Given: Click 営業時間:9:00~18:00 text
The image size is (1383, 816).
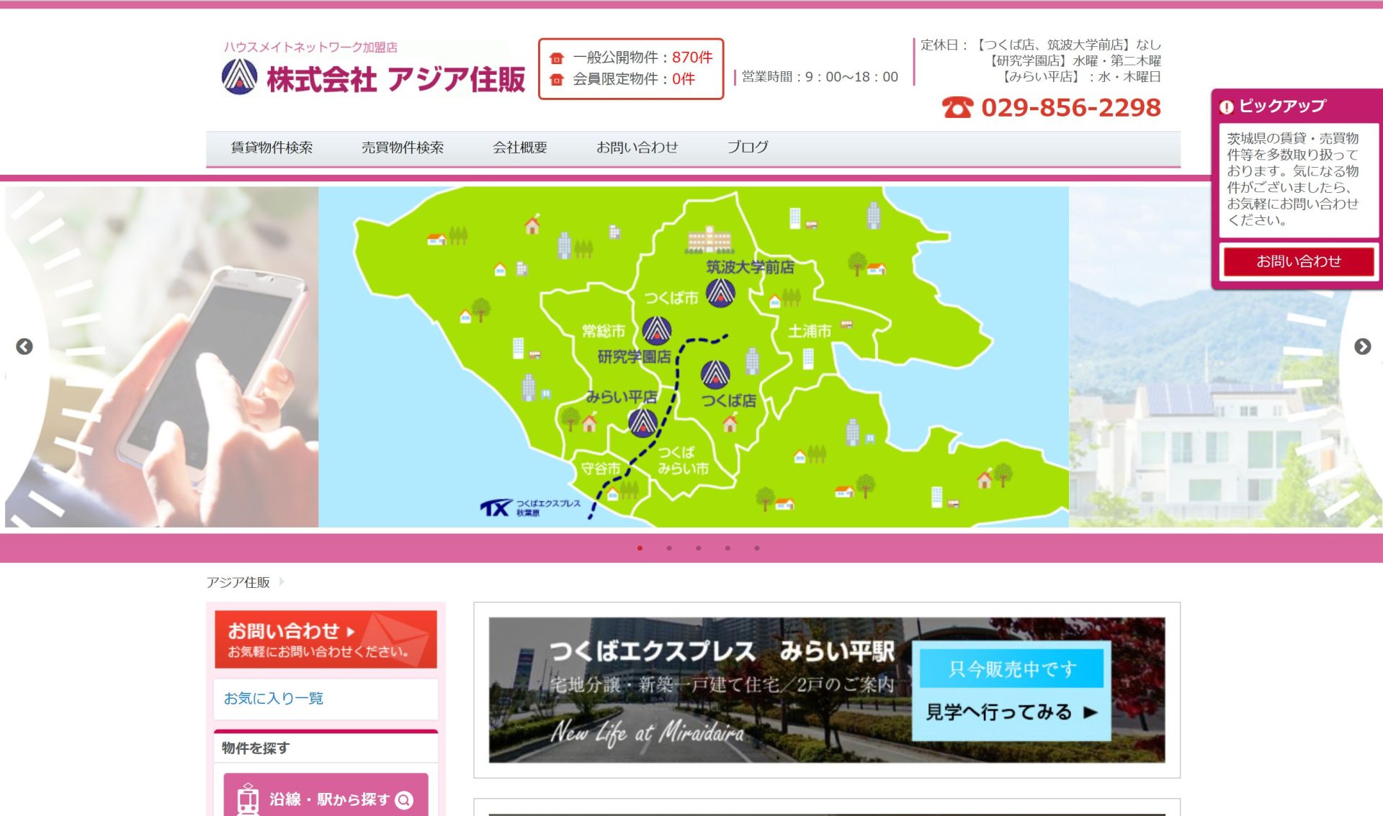Looking at the screenshot, I should coord(820,77).
